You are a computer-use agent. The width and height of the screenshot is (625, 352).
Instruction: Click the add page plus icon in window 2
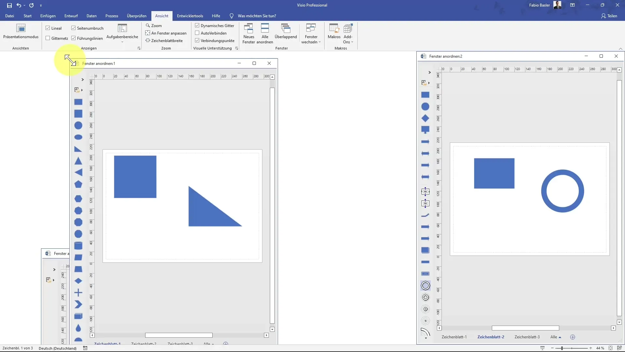(x=573, y=337)
